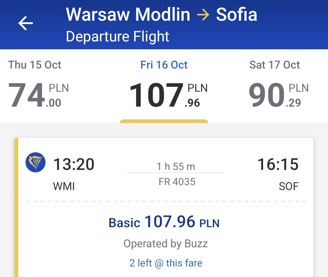Click the '2 left @ this fare' link
The height and width of the screenshot is (277, 328).
coord(166,263)
